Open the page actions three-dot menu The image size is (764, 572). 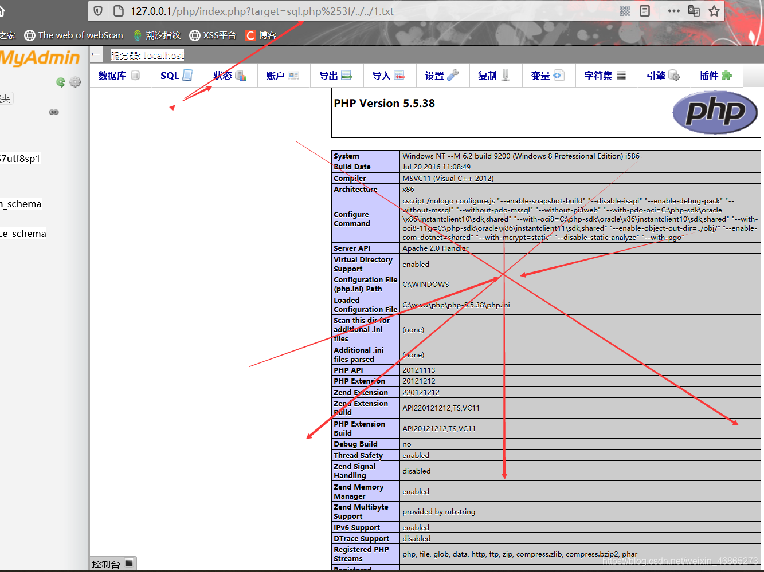[673, 11]
